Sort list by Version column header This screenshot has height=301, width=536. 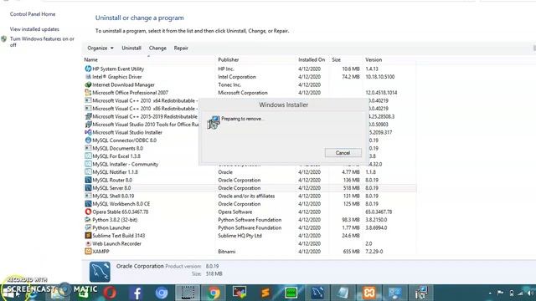374,59
